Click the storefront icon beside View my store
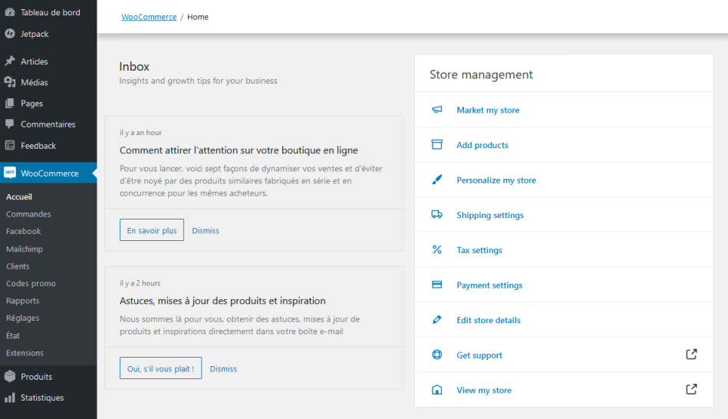The height and width of the screenshot is (419, 728). [437, 390]
